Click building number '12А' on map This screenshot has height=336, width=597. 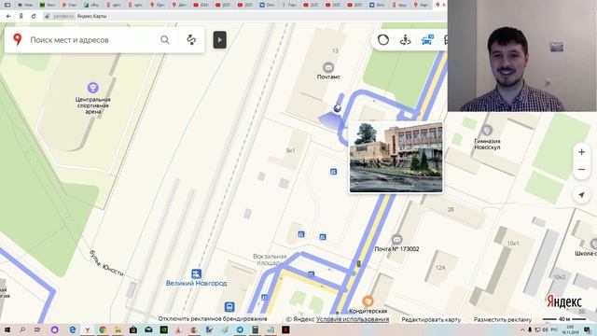(440, 268)
